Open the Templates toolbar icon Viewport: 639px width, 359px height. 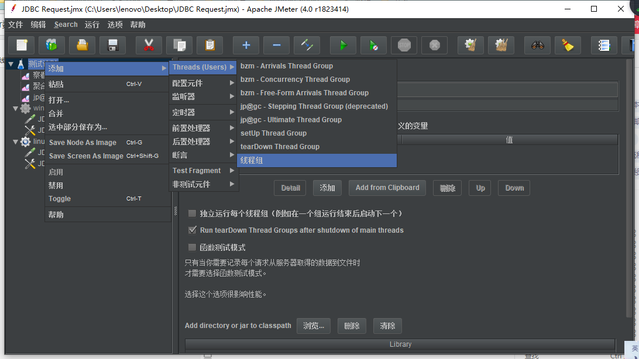51,45
